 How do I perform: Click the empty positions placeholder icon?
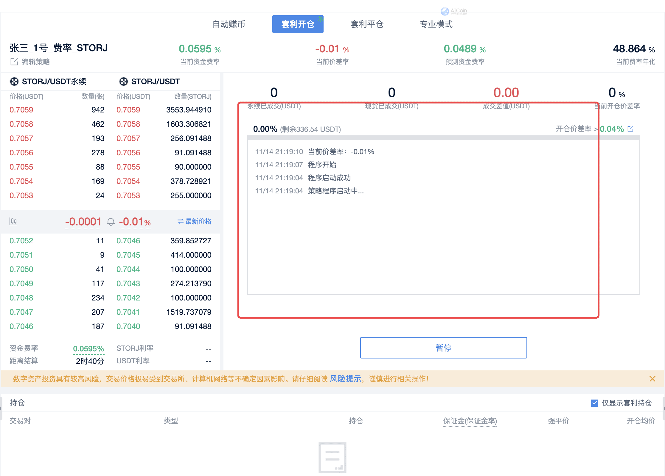[332, 458]
